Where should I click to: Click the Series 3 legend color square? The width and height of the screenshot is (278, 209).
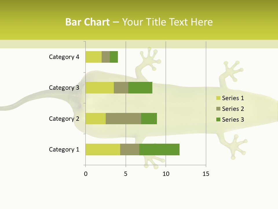[x=218, y=119]
